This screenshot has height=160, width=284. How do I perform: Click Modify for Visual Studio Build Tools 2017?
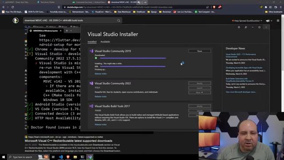pos(200,106)
